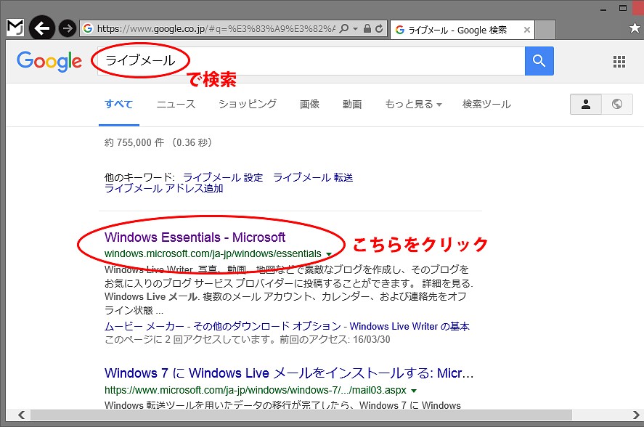Viewport: 644px width, 427px height.
Task: Open the Windows 7 に Windows Live メール result
Action: click(289, 373)
